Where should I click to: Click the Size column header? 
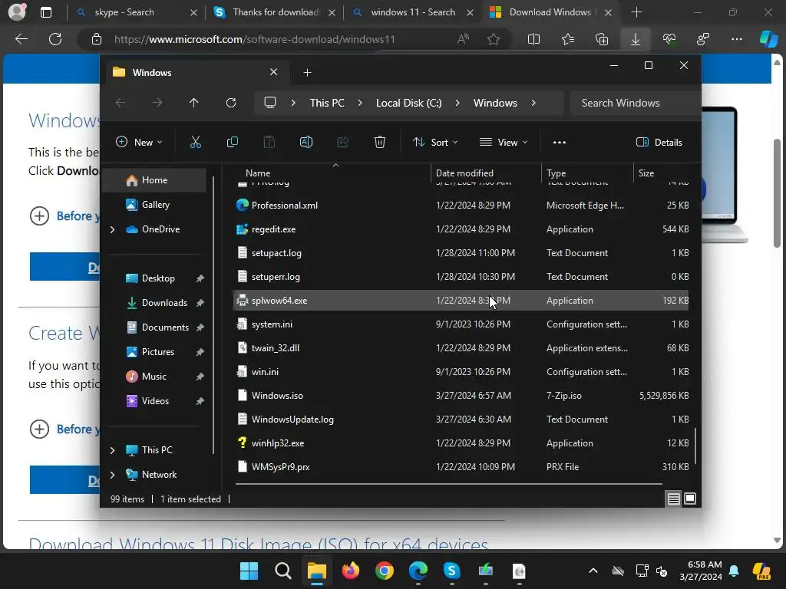(x=662, y=173)
